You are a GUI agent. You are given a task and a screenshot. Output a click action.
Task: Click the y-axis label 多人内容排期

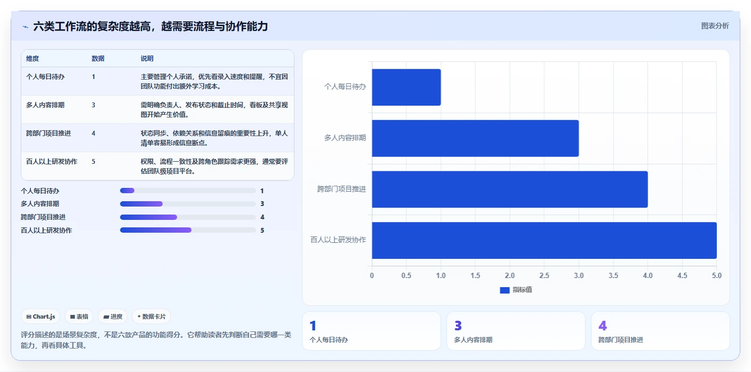coord(345,138)
